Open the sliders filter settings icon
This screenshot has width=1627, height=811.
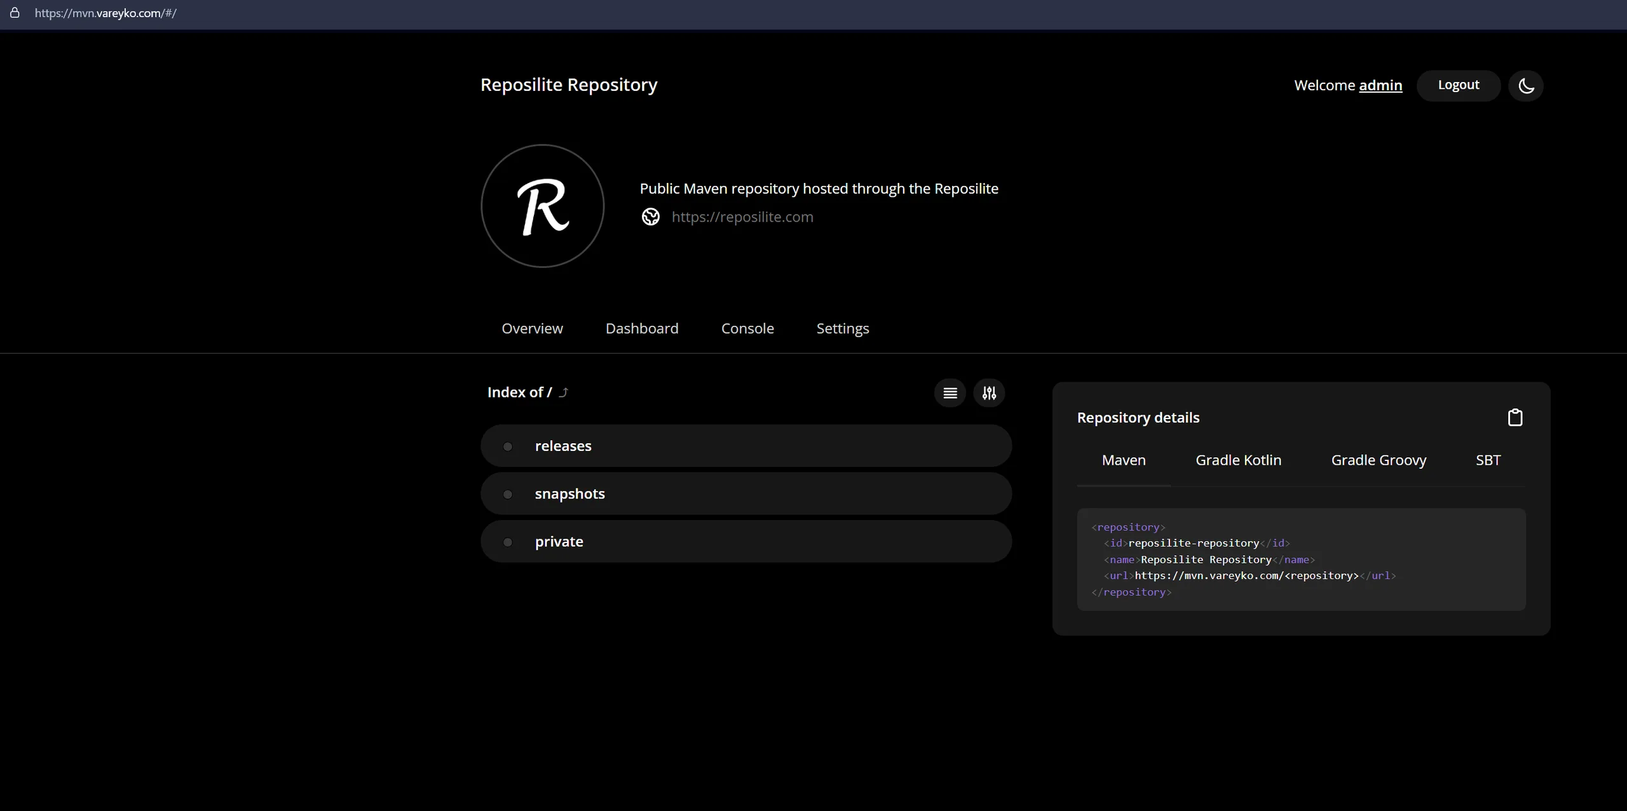[x=989, y=393]
